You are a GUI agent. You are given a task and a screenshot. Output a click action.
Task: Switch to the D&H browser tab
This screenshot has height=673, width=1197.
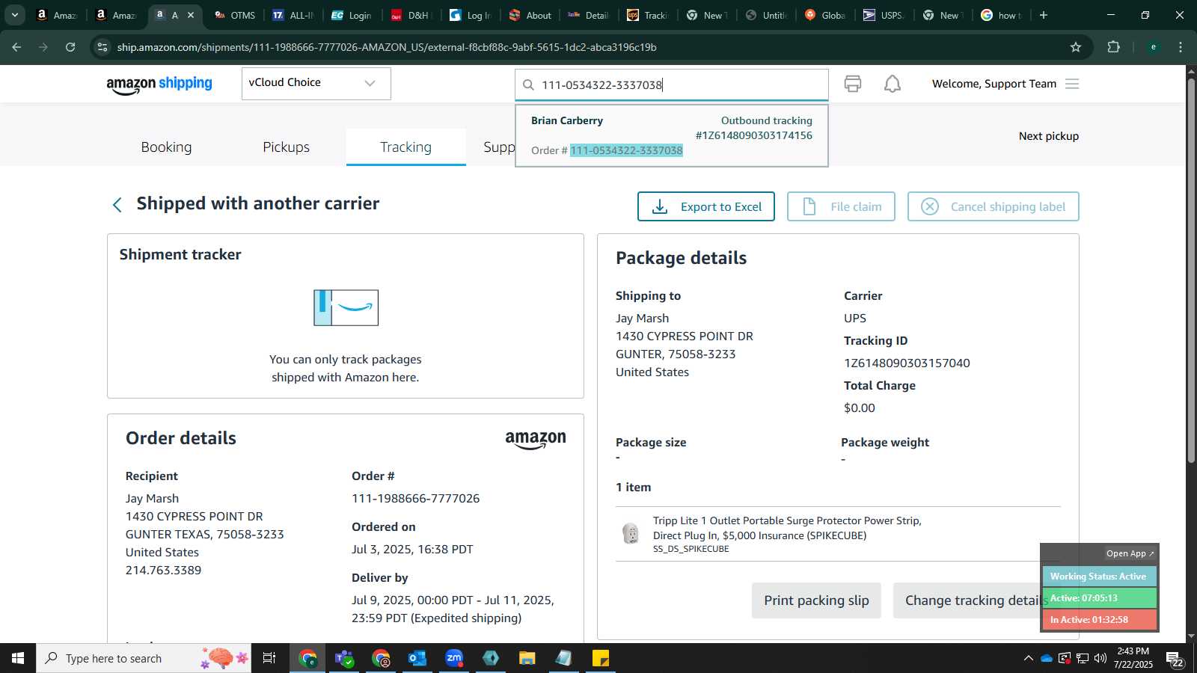(x=411, y=15)
